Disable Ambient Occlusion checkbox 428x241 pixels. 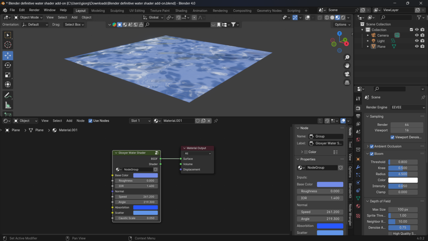click(x=371, y=146)
